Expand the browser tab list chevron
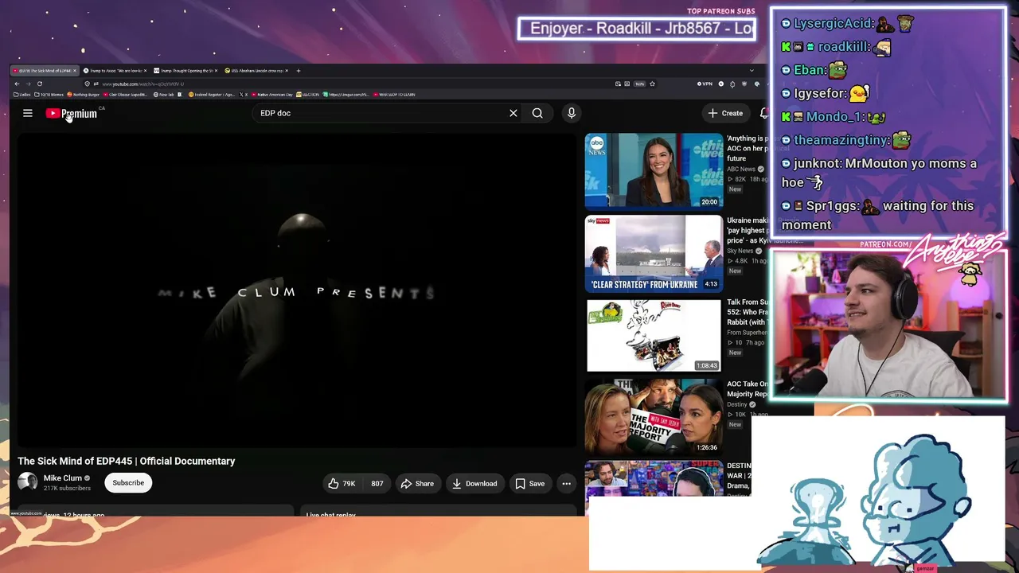This screenshot has height=573, width=1019. [752, 71]
